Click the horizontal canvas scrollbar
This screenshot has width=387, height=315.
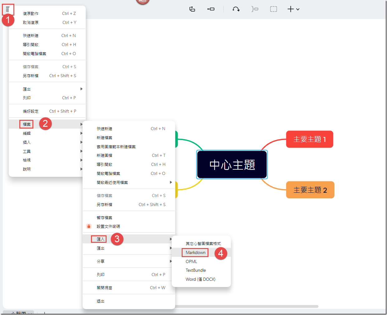pos(246,306)
